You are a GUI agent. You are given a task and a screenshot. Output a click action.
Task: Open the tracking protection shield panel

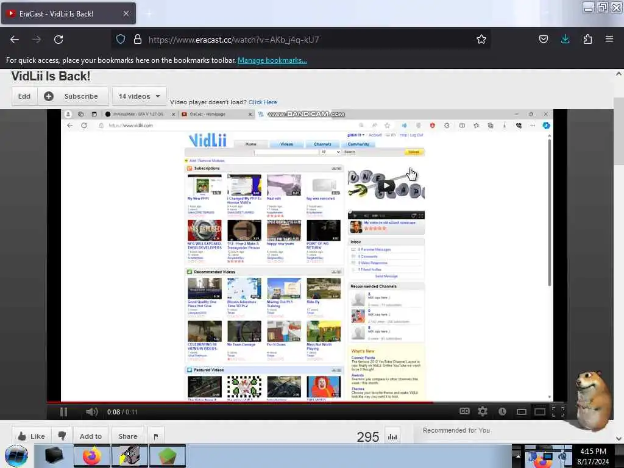click(x=121, y=39)
